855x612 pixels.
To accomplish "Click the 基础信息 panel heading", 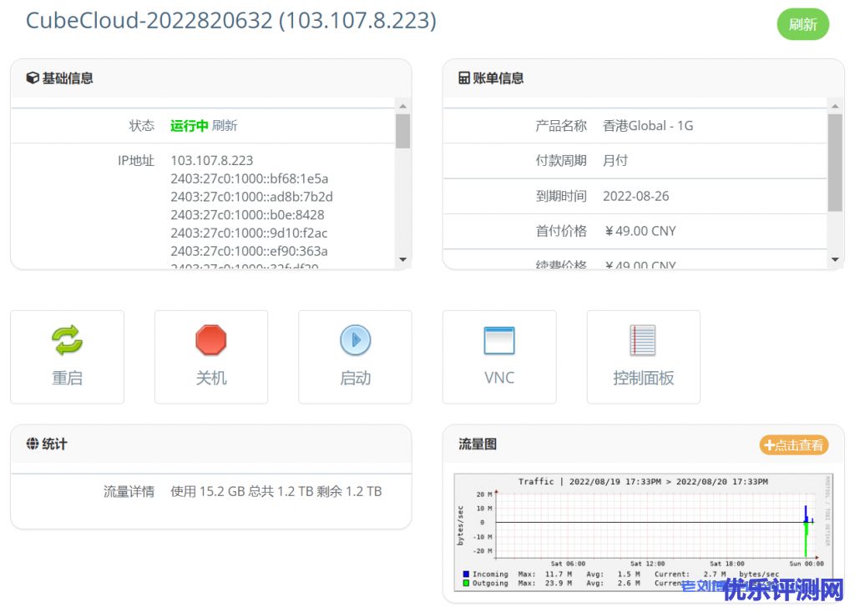I will (68, 78).
